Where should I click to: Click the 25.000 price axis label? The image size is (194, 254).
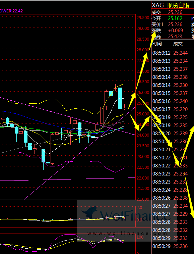coord(143,114)
